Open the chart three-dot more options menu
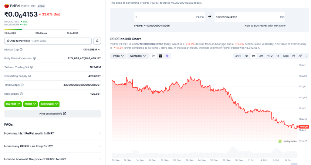Viewport: 311px width, 165px height. click(x=306, y=56)
